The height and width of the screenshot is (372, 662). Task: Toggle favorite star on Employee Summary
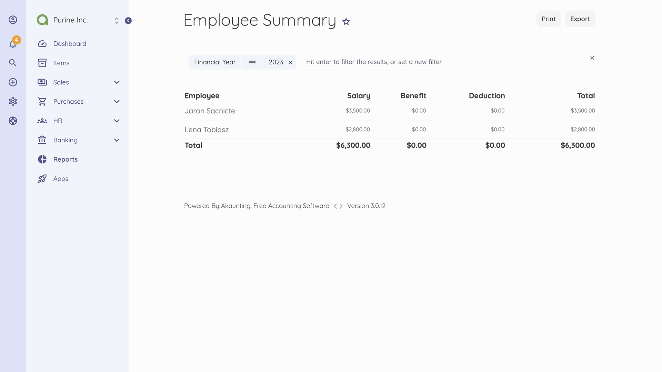pos(345,21)
